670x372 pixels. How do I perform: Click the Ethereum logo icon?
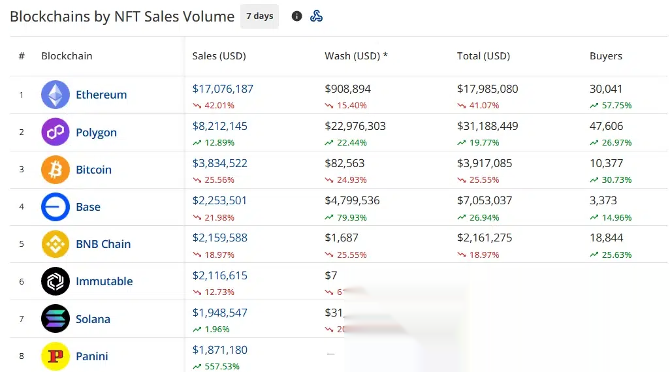(x=56, y=95)
